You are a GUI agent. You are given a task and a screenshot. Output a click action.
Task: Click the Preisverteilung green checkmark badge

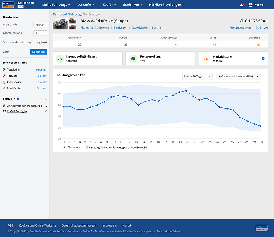(x=133, y=59)
